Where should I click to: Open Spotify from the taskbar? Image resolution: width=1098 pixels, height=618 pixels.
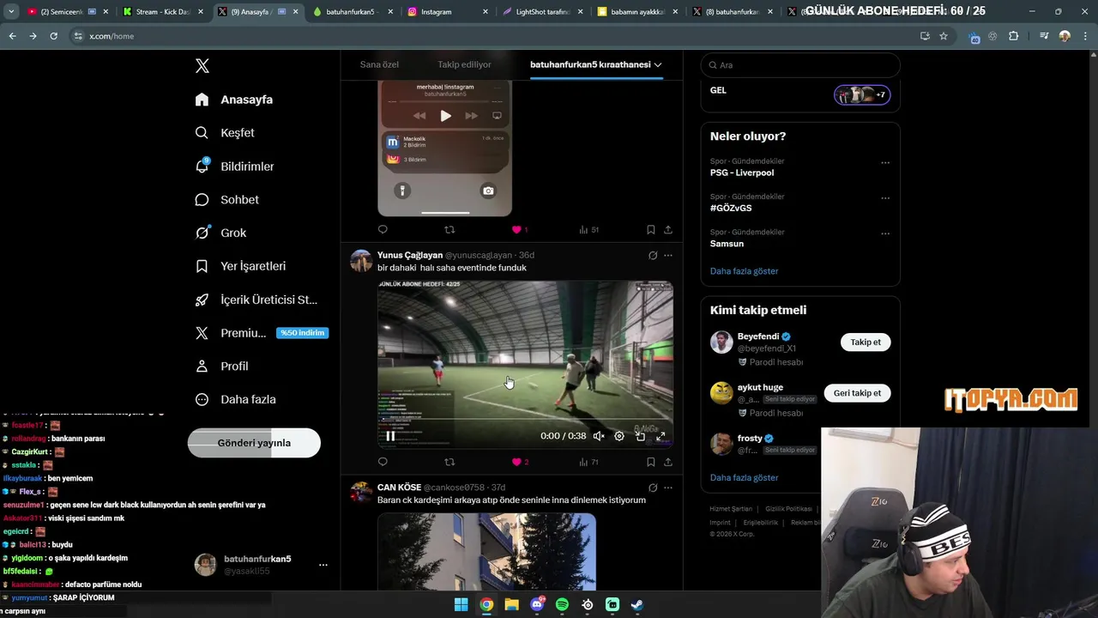(562, 604)
